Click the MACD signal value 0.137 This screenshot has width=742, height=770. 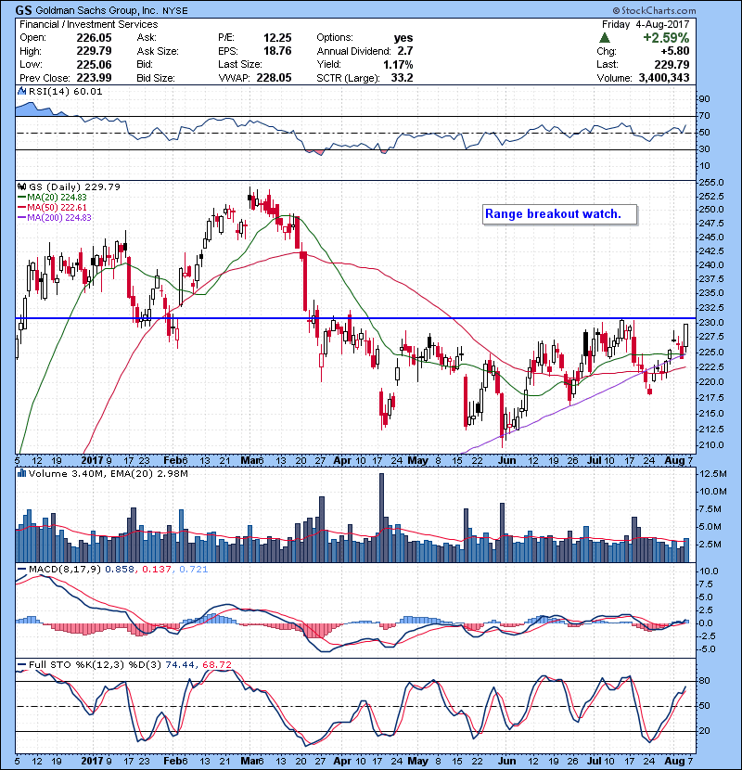[157, 570]
